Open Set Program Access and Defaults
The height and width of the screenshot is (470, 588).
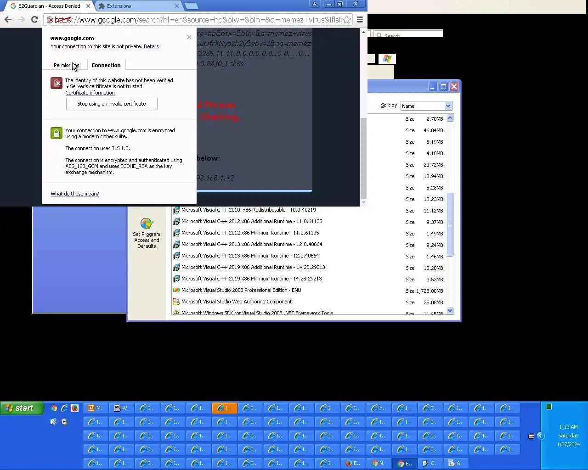pos(147,233)
